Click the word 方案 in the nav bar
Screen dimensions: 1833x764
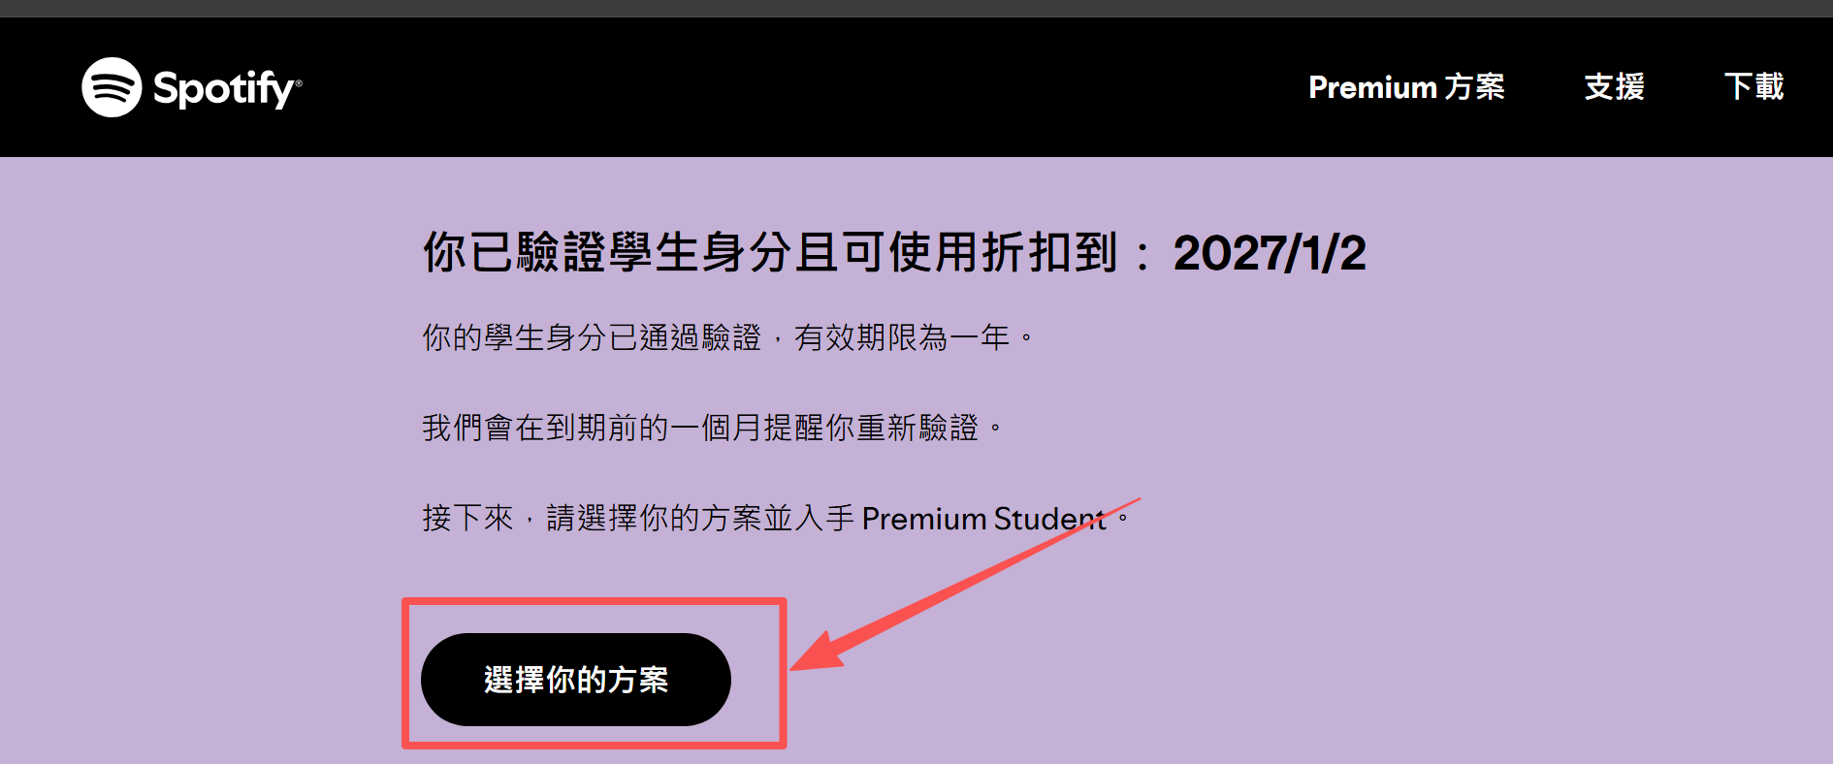click(1474, 87)
